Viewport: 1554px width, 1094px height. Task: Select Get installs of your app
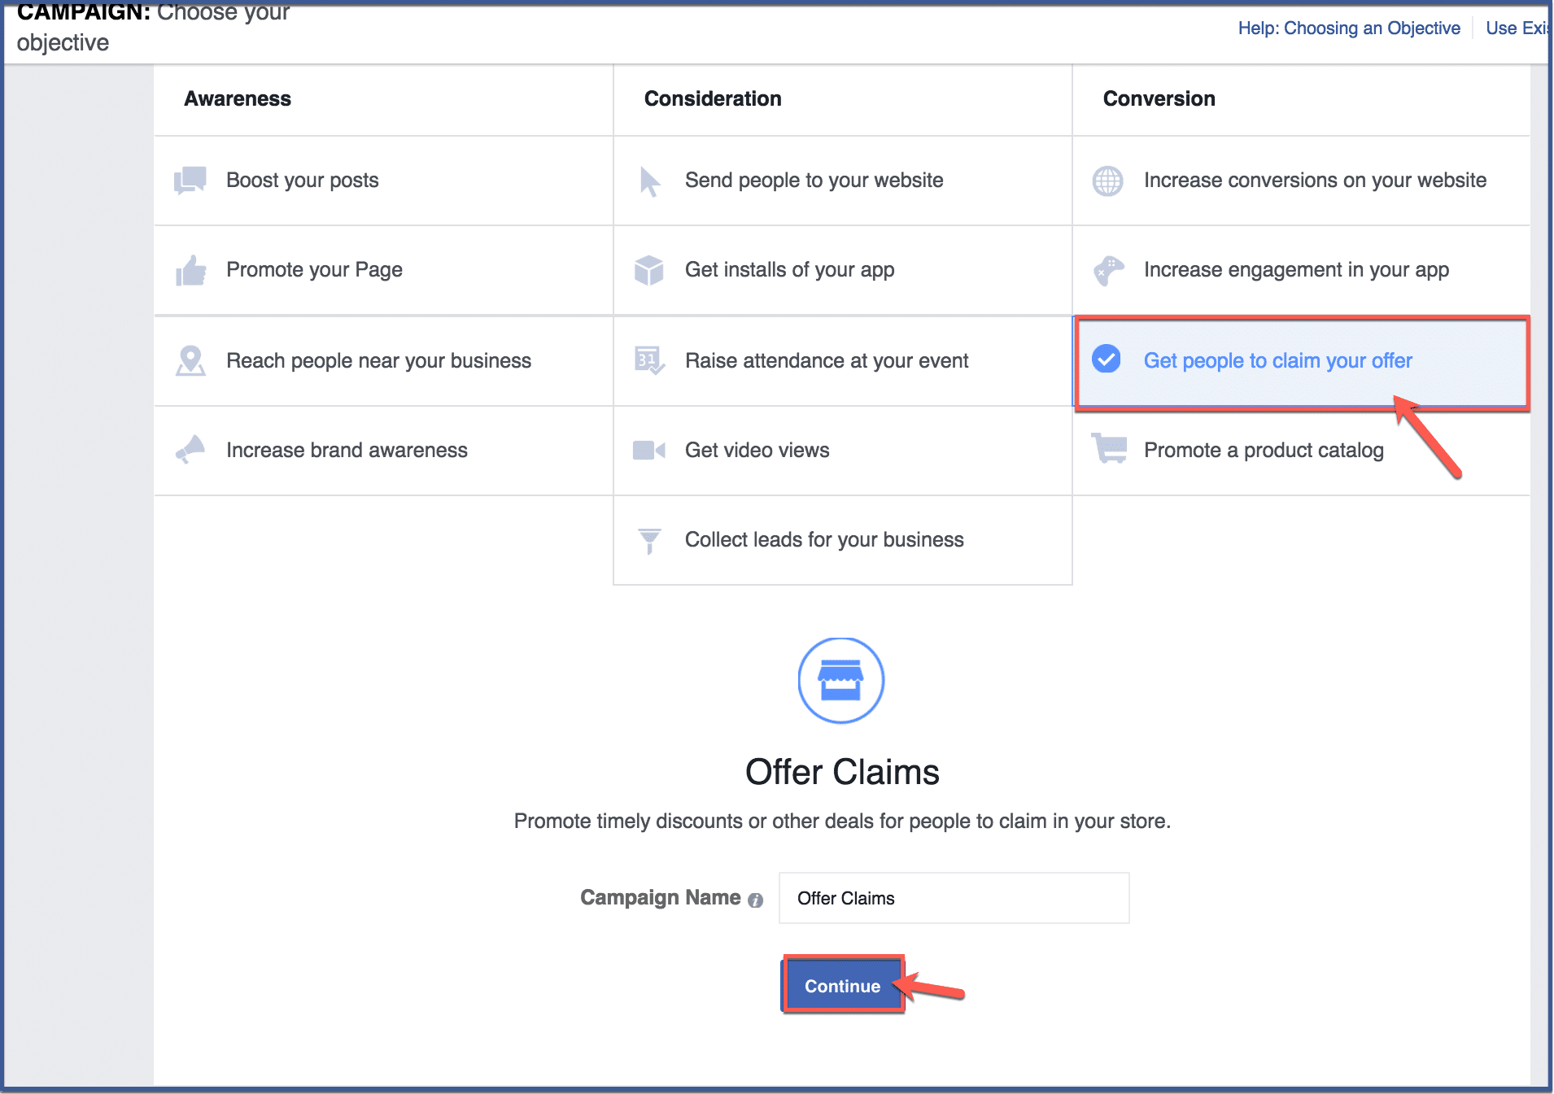click(842, 270)
